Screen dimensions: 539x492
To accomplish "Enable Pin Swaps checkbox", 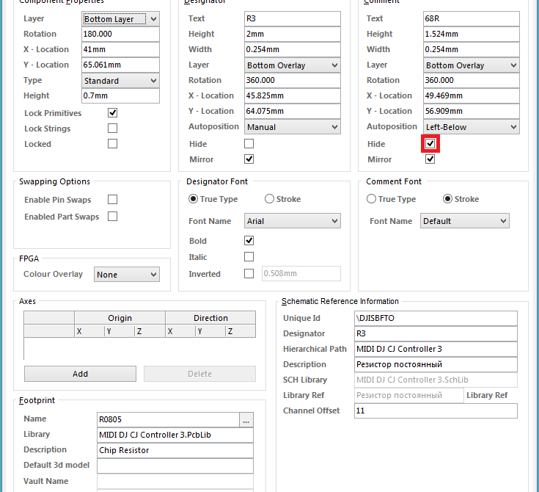I will pyautogui.click(x=112, y=200).
